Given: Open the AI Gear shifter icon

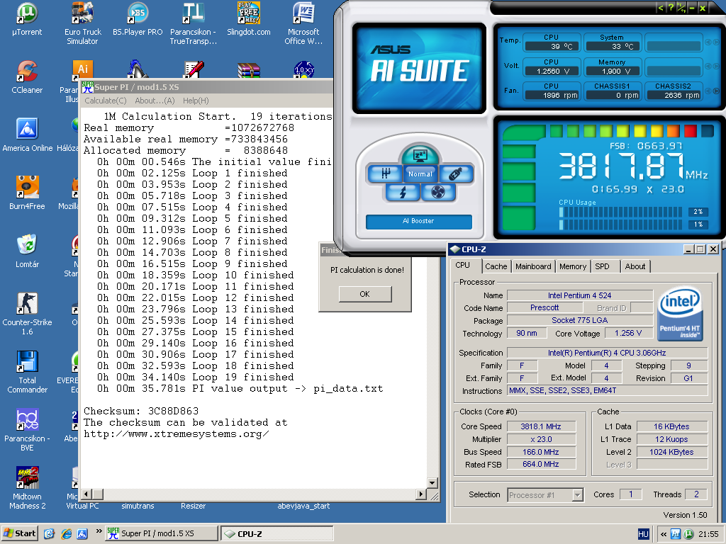Looking at the screenshot, I should tap(385, 174).
